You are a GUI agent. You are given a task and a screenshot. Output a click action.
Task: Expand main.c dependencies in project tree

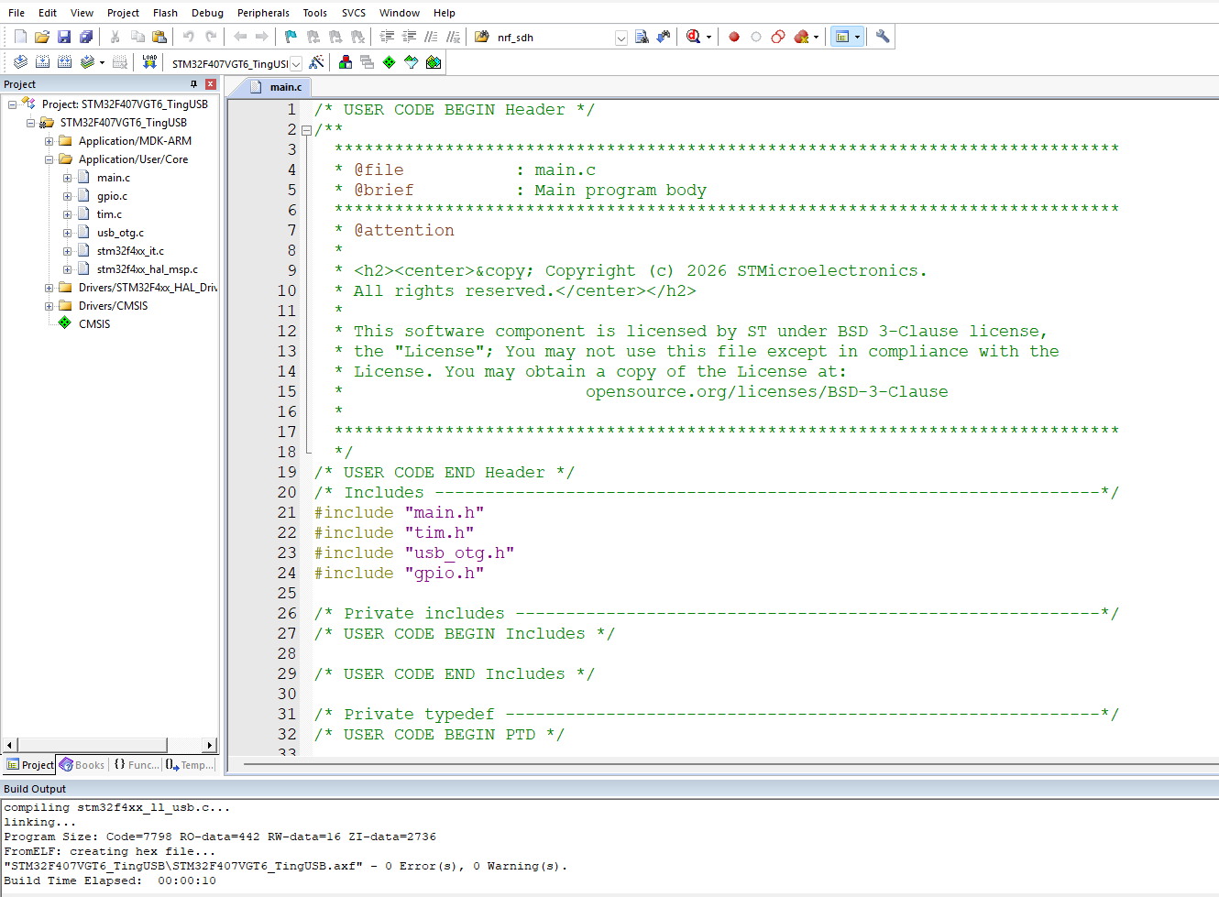pyautogui.click(x=67, y=178)
